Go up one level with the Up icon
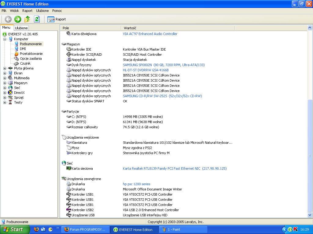Screen dimensions: 313x234 tap(27, 19)
